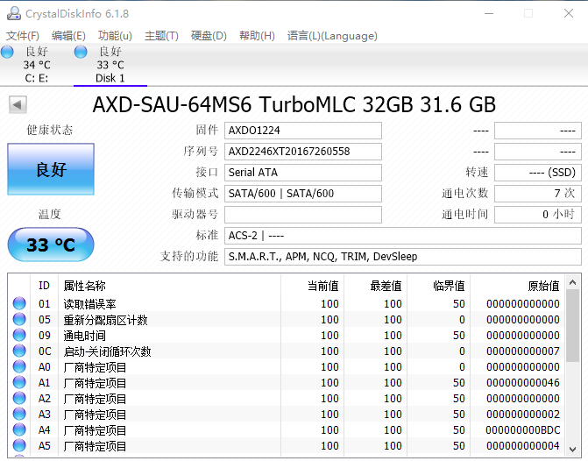
Task: Click status orb of attribute 01 row
Action: [x=19, y=303]
